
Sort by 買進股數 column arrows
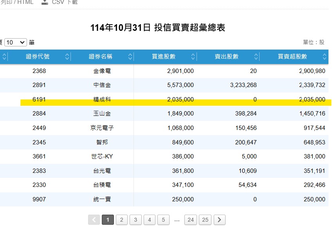tap(193, 57)
